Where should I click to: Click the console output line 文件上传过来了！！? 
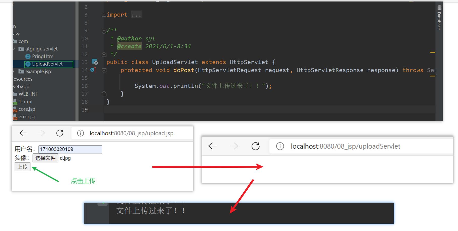(151, 211)
